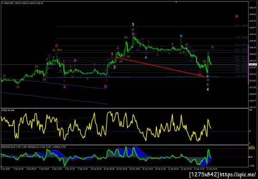This screenshot has height=179, width=258.
Task: Select the blue up arrow at the wave 4 low
Action: pyautogui.click(x=208, y=76)
